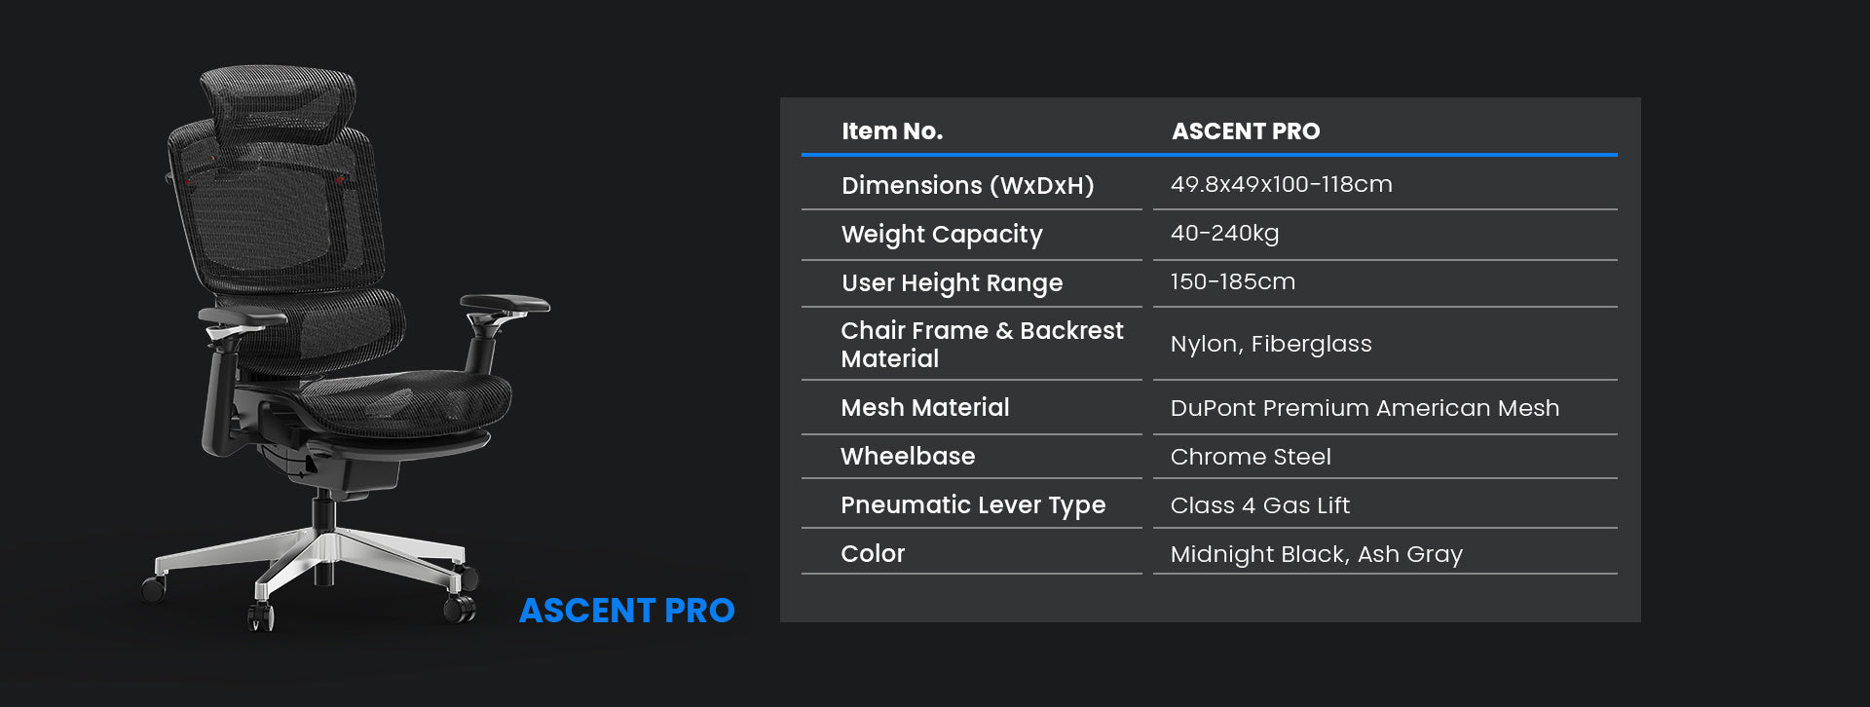Select the Wheelbase row label
The width and height of the screenshot is (1870, 707).
coord(908,456)
